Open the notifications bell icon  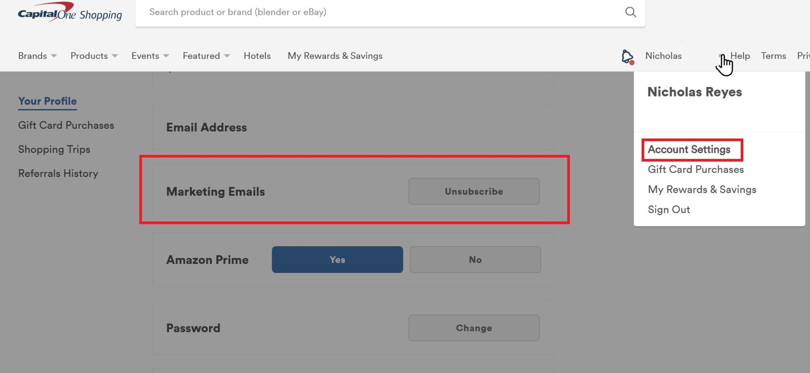[627, 57]
